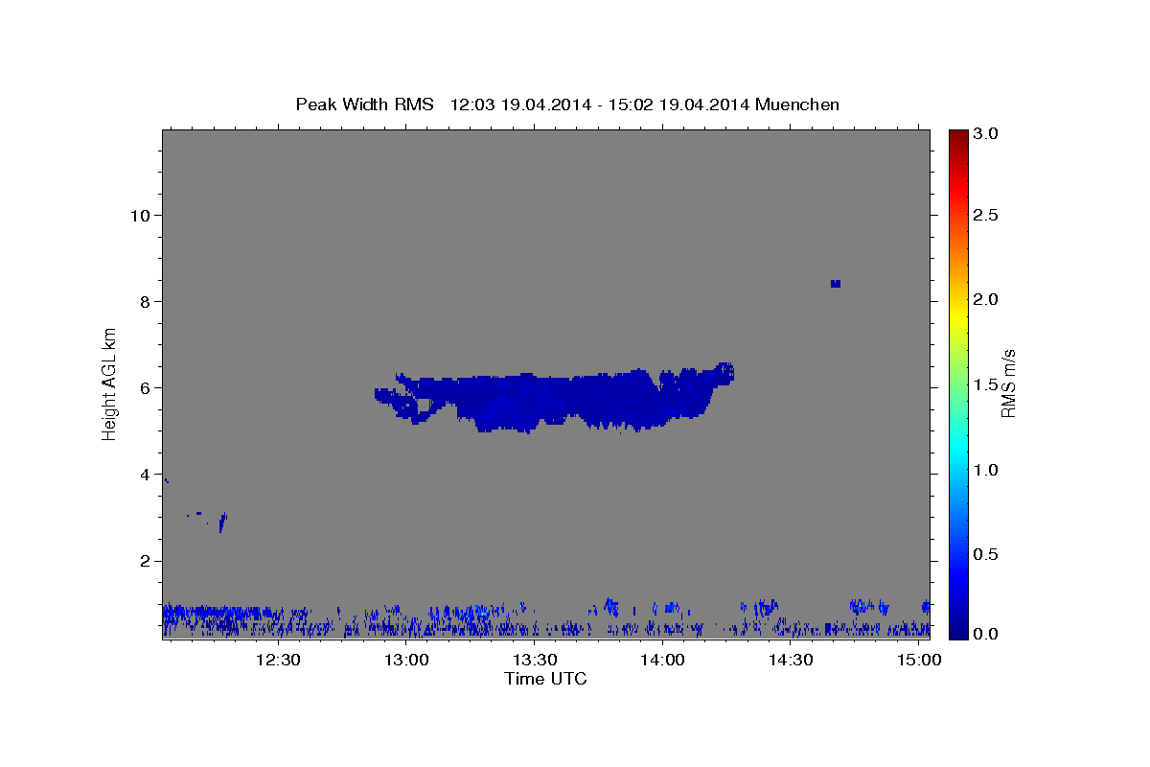Click the 14:00 time tick label
1150x767 pixels.
662,660
